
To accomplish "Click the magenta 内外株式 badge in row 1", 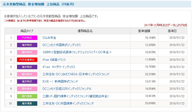I will click(x=27, y=38).
